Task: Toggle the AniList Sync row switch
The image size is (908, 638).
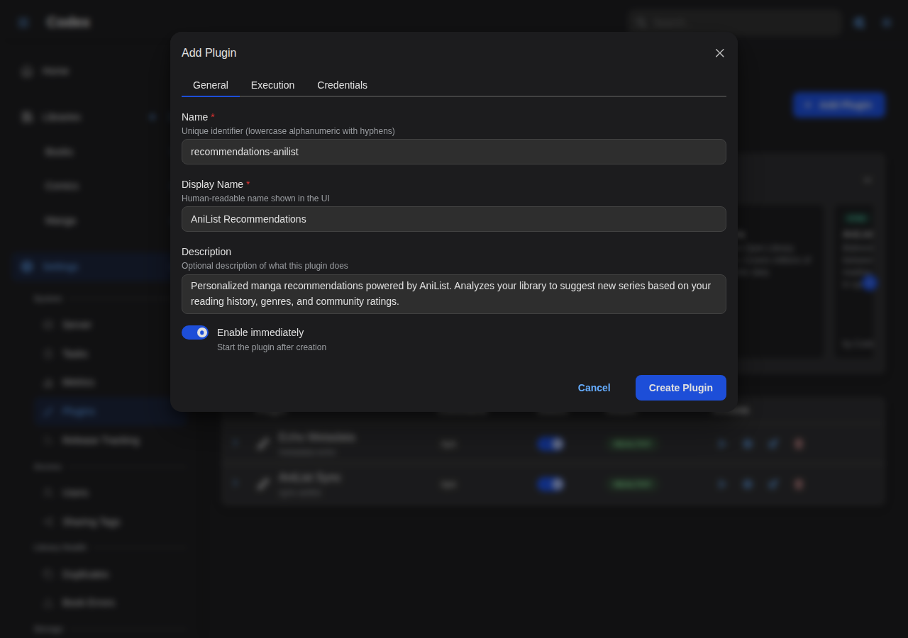Action: click(550, 484)
